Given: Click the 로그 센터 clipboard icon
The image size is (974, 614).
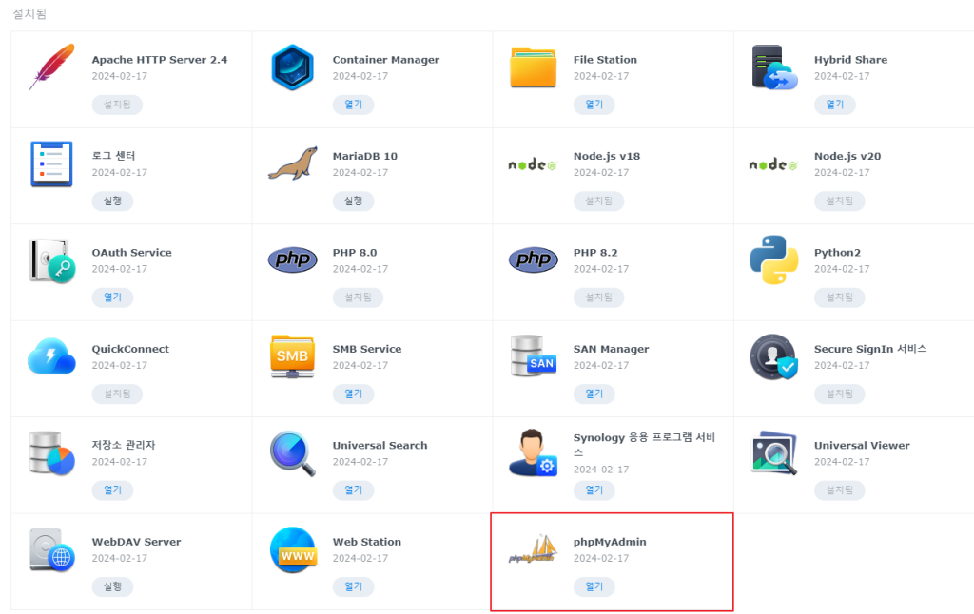Looking at the screenshot, I should point(51,163).
